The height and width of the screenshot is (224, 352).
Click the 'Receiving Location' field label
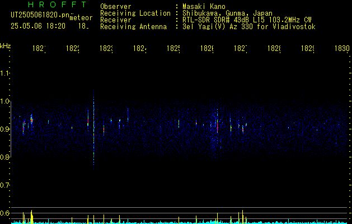pos(135,13)
